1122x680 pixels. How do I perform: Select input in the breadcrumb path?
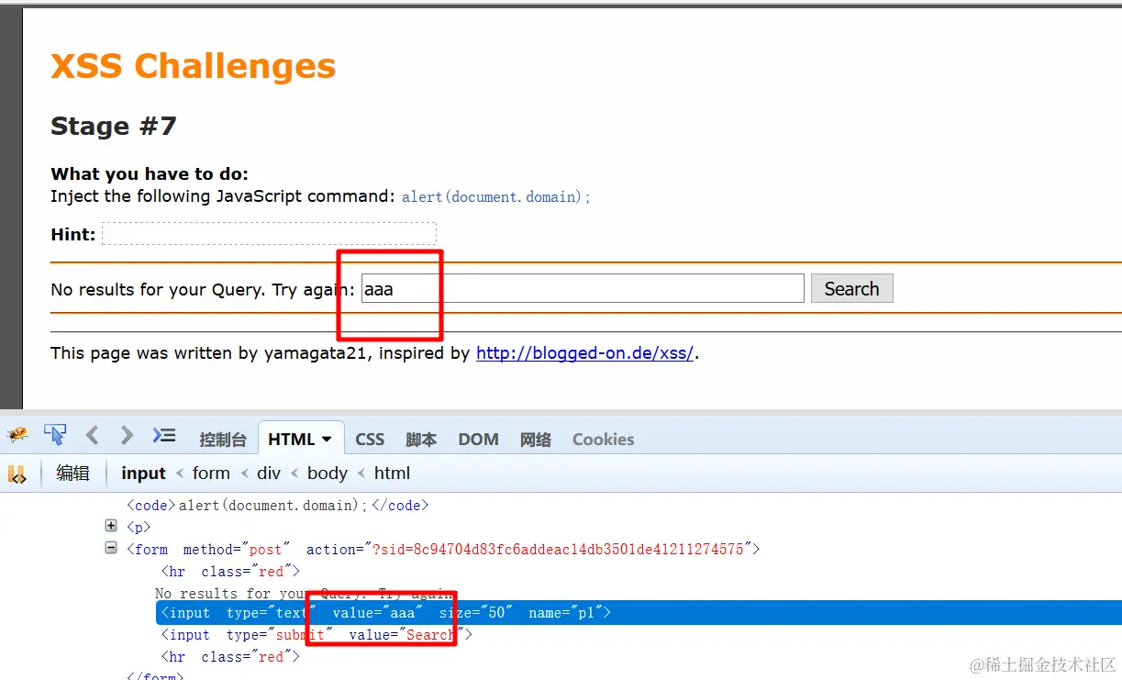(143, 474)
